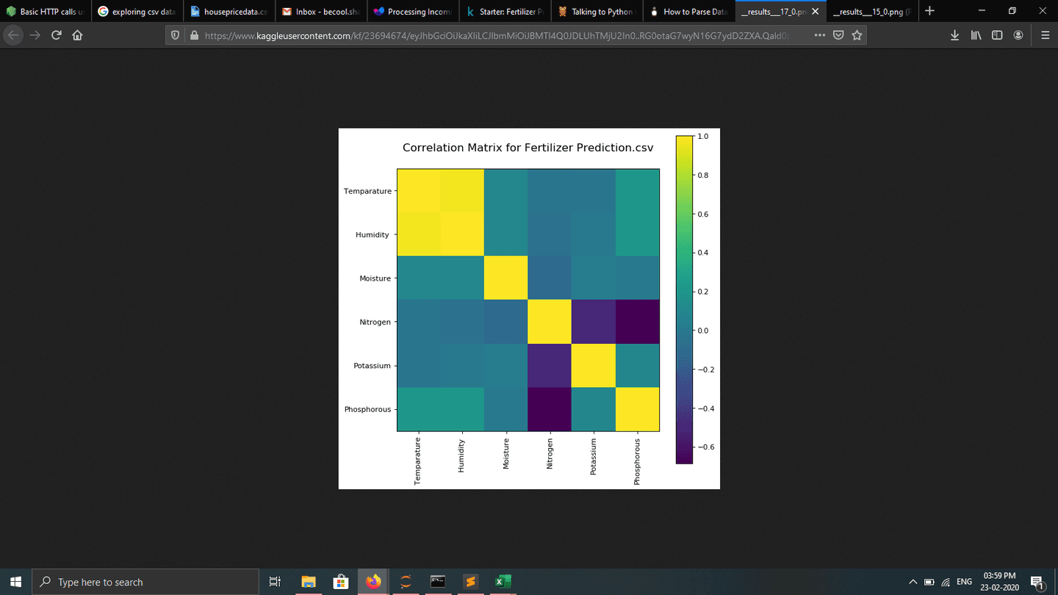The width and height of the screenshot is (1058, 595).
Task: Switch to Processing Incoming tab
Action: click(412, 12)
